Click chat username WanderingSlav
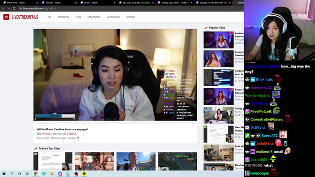The width and height of the screenshot is (315, 177). point(258,95)
